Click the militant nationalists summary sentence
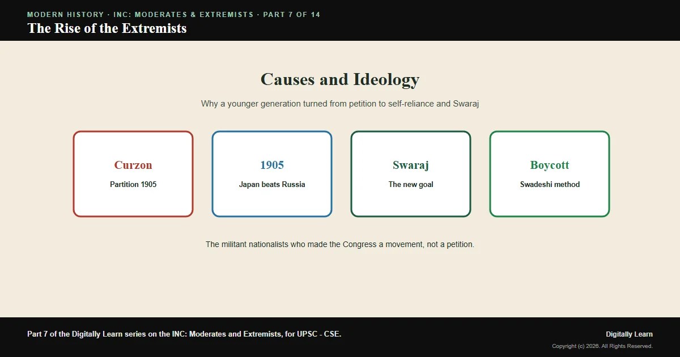The height and width of the screenshot is (357, 680). [340, 244]
